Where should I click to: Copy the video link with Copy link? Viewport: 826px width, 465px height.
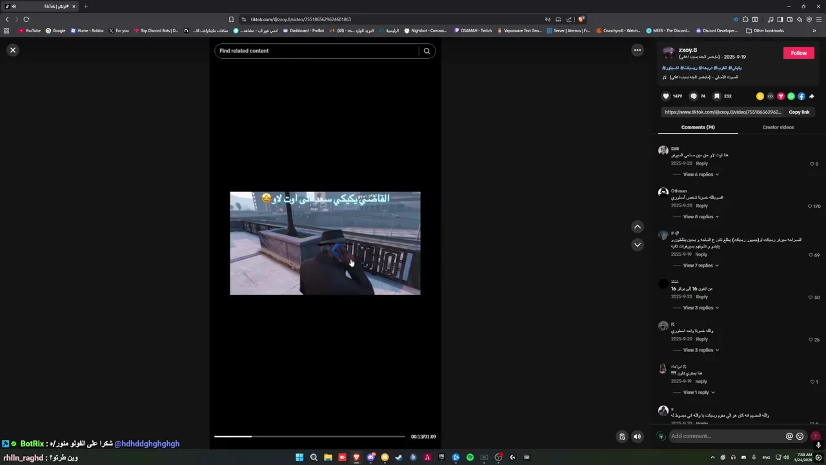[x=799, y=112]
